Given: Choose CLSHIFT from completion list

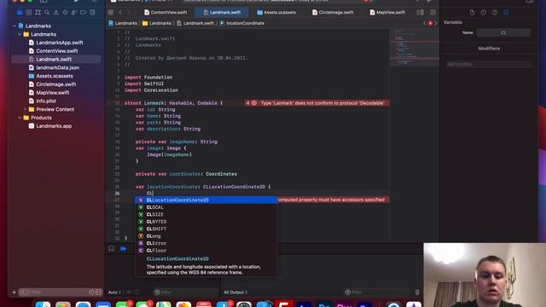Looking at the screenshot, I should pyautogui.click(x=206, y=229).
